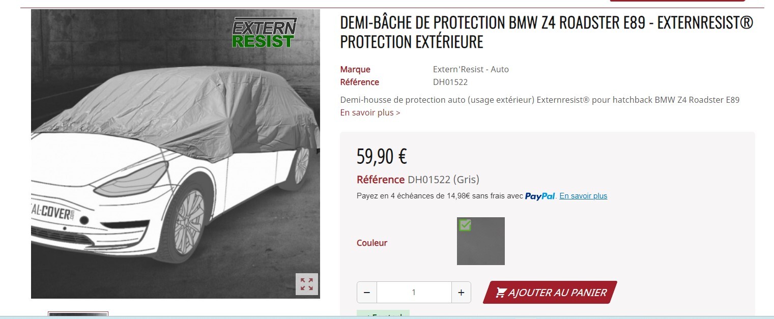Expand the product image to fullscreen

click(x=307, y=284)
